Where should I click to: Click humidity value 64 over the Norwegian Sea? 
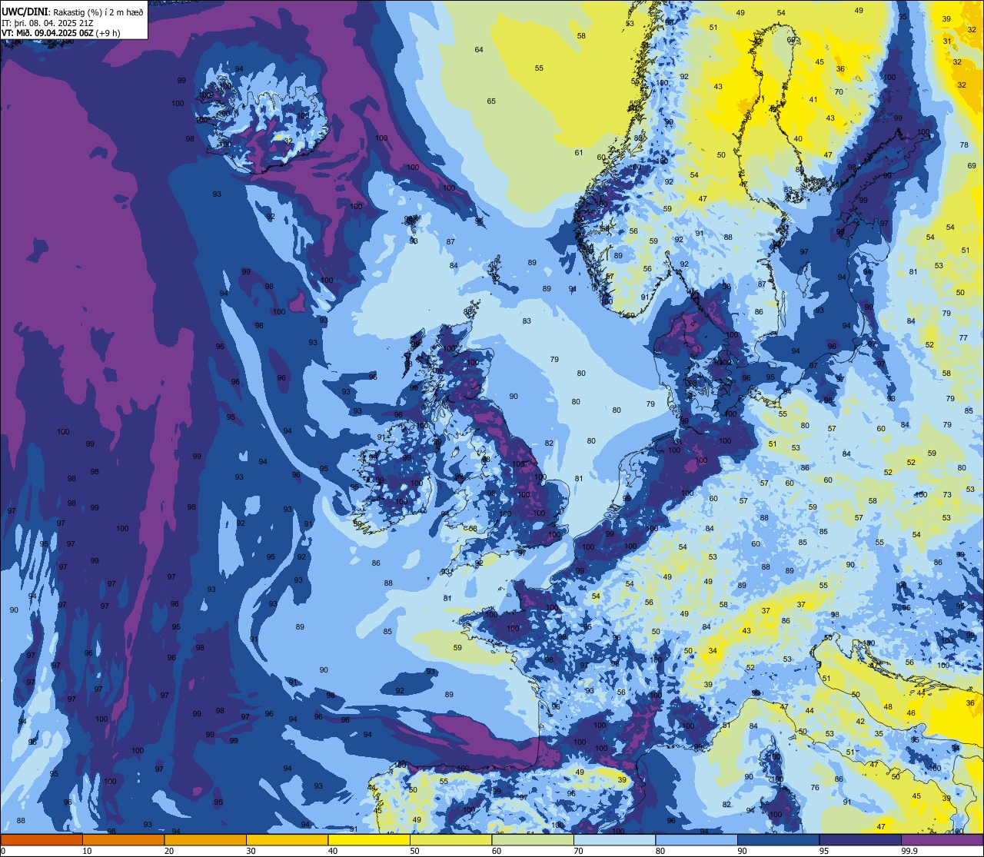coord(479,50)
